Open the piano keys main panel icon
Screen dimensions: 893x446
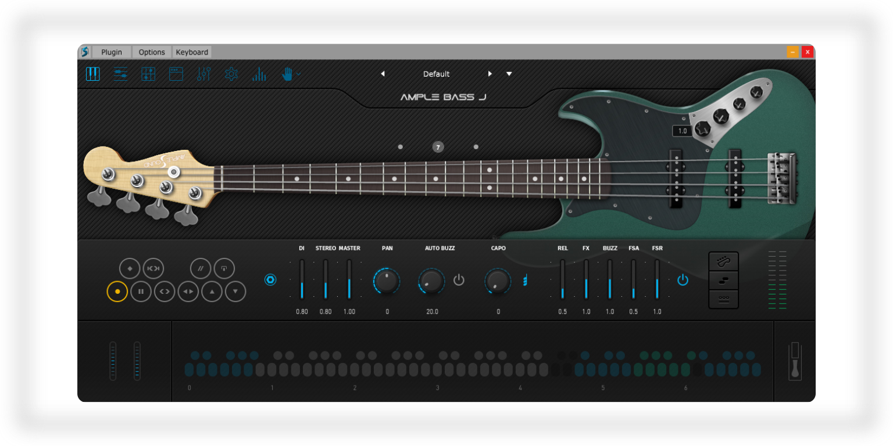tap(93, 74)
